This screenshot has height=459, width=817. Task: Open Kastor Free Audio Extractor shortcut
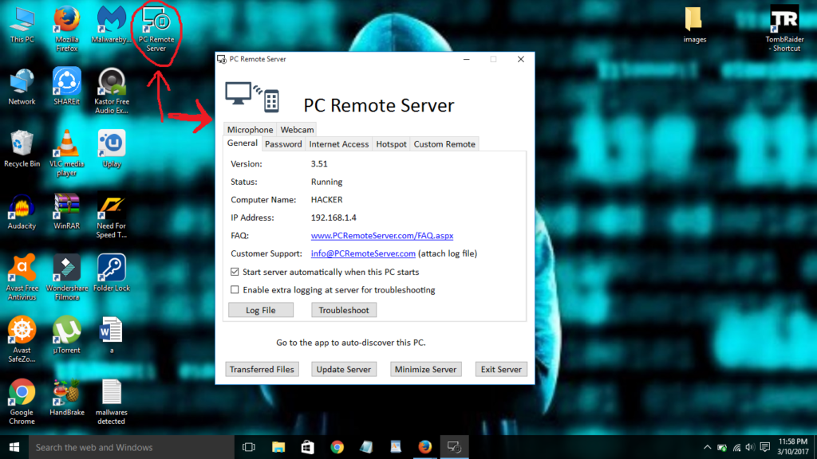112,91
